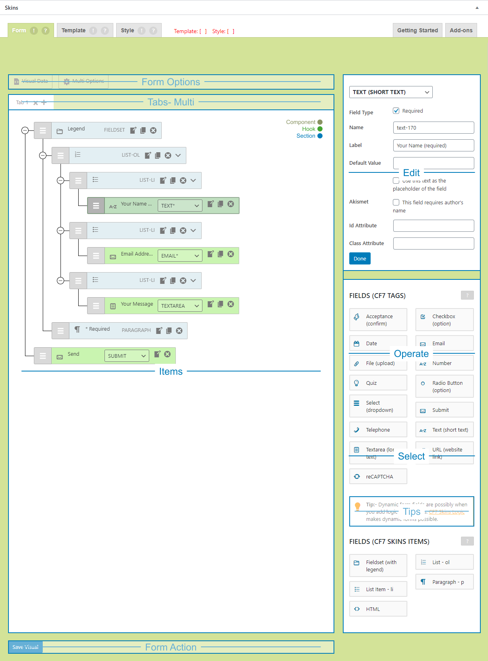Image resolution: width=488 pixels, height=661 pixels.
Task: Collapse the LIST-OL tree node
Action: 43,155
